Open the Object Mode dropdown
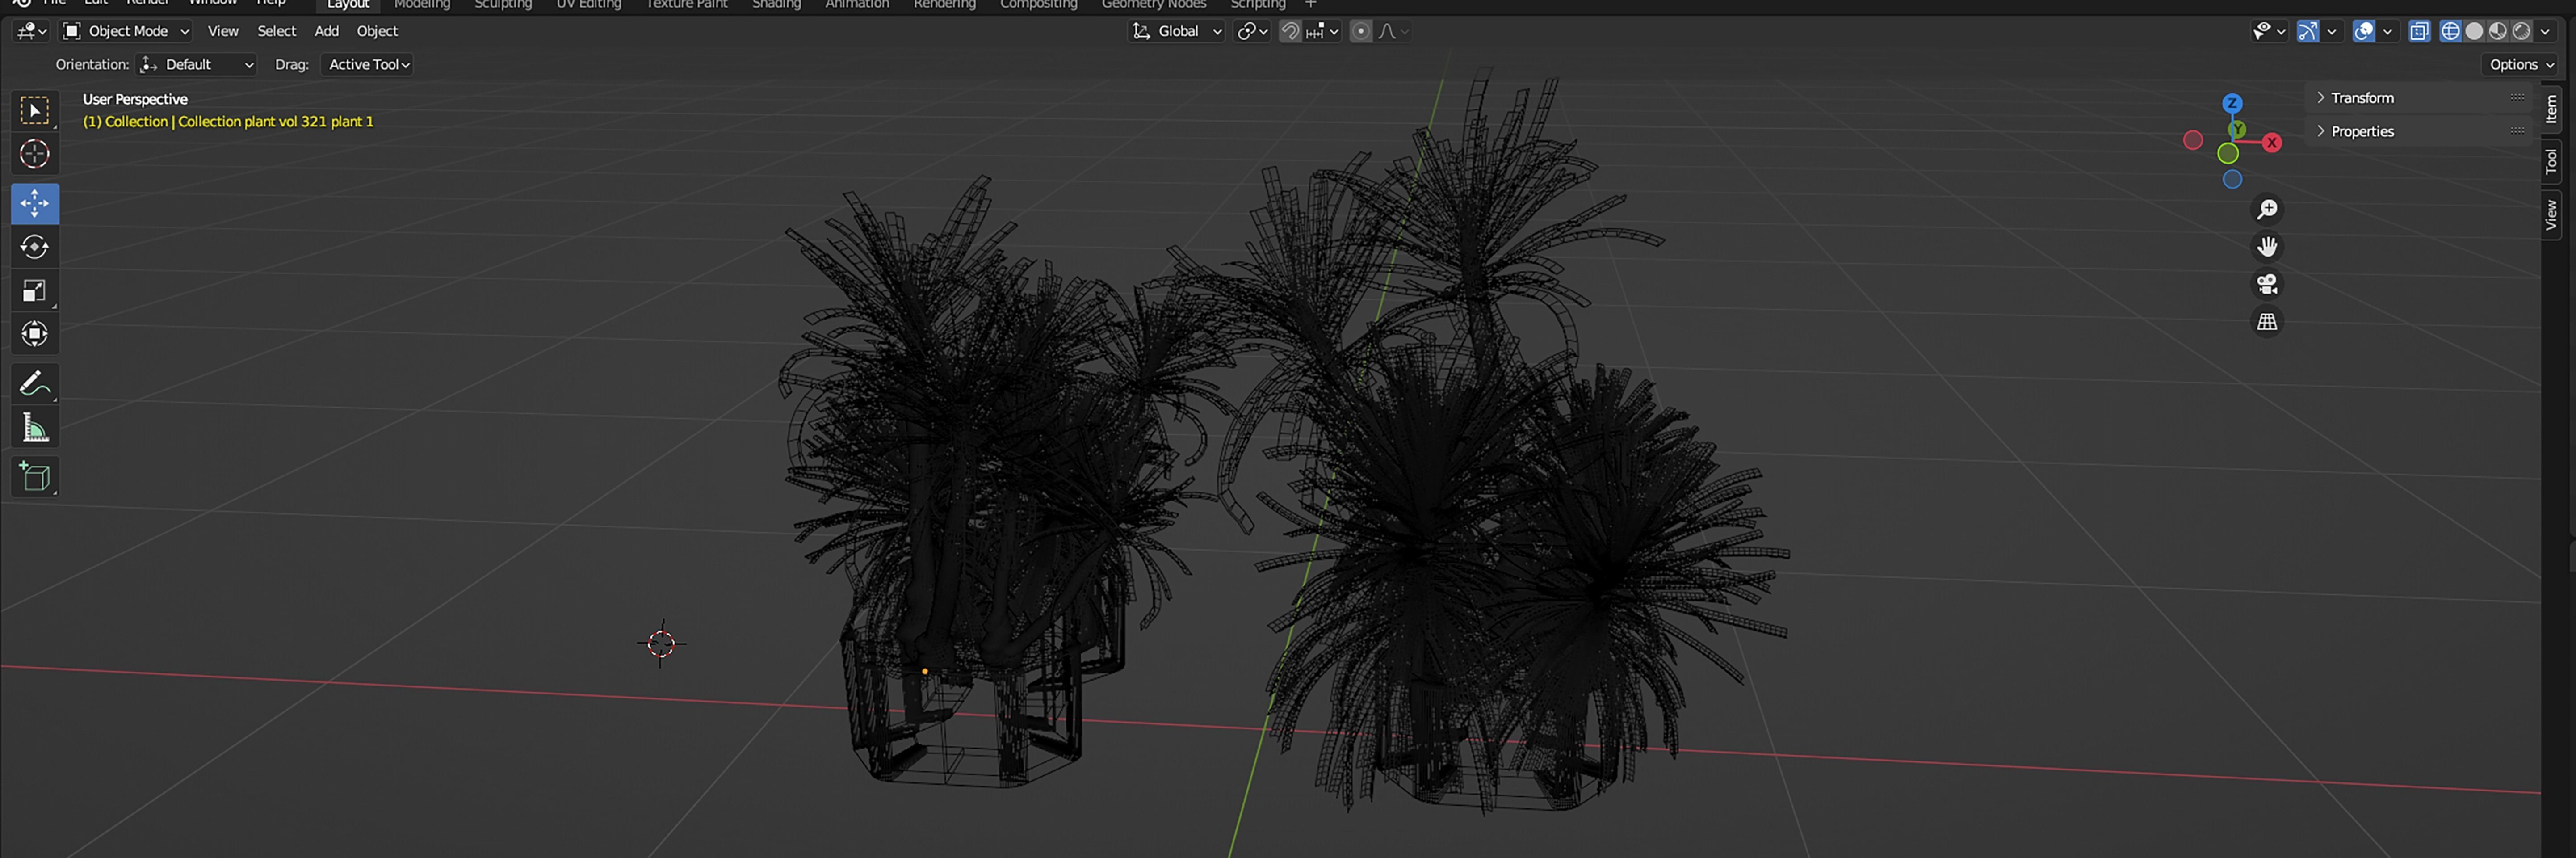The image size is (2576, 858). 126,31
